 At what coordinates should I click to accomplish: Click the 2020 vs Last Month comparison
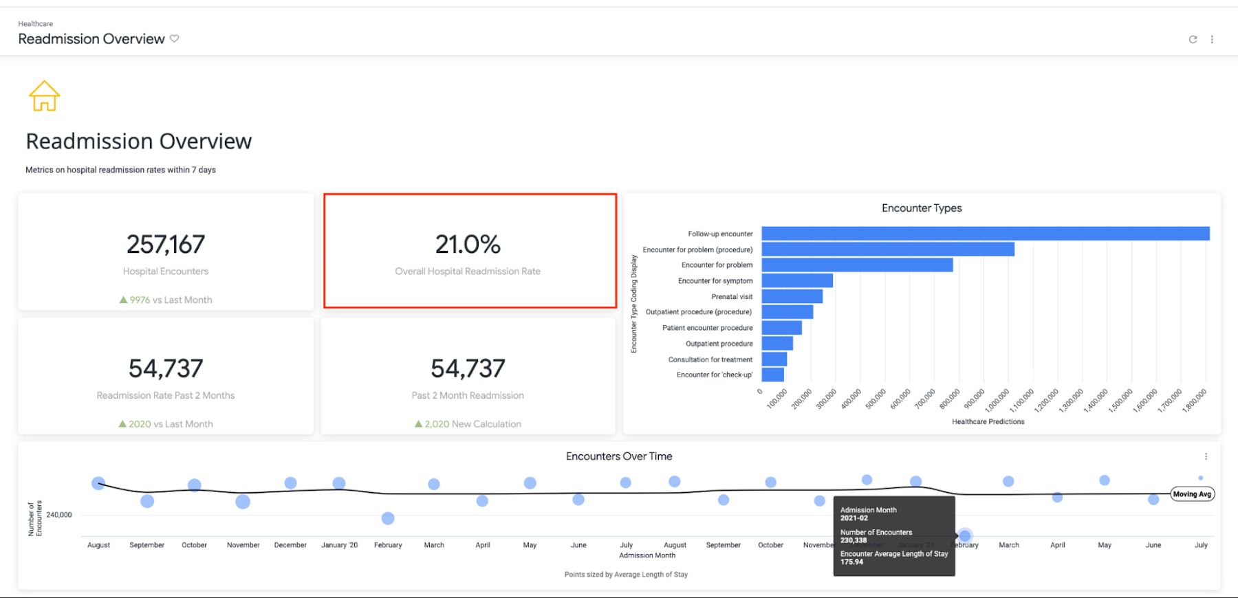(x=166, y=424)
